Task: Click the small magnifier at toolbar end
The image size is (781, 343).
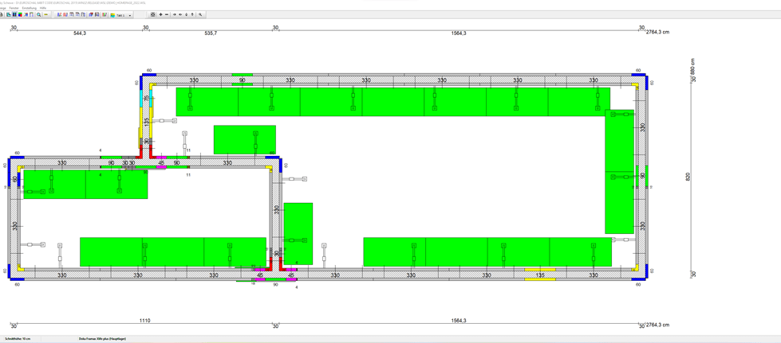Action: pos(200,14)
